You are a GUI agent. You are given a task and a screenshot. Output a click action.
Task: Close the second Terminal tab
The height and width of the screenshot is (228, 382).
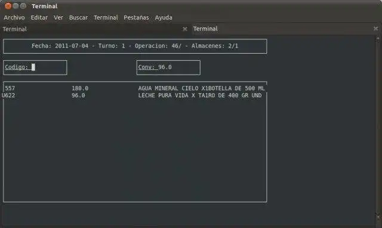(375, 29)
